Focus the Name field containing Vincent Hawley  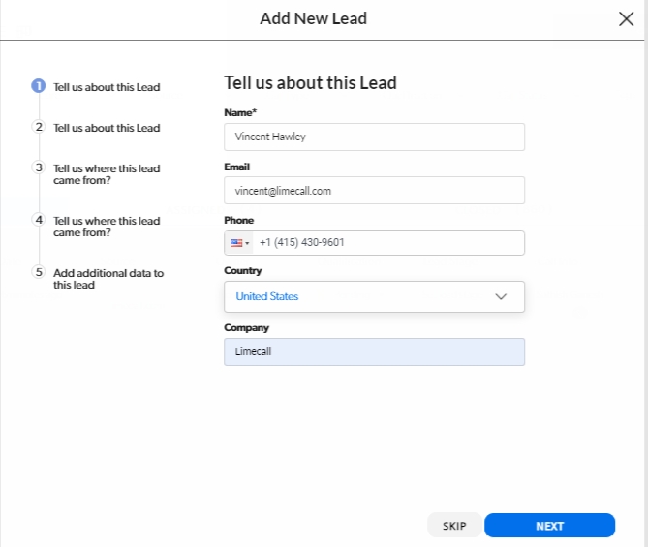click(x=374, y=137)
